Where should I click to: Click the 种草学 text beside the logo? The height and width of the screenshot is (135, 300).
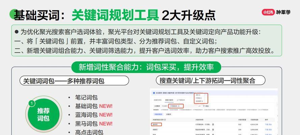pyautogui.click(x=283, y=12)
